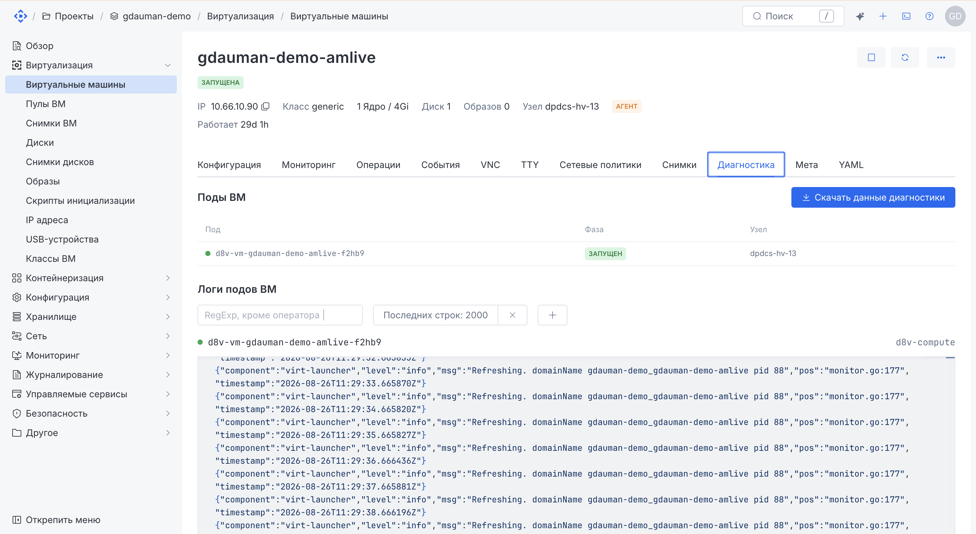Screen dimensions: 976x534
Task: Go to Проекты breadcrumb
Action: (67, 16)
